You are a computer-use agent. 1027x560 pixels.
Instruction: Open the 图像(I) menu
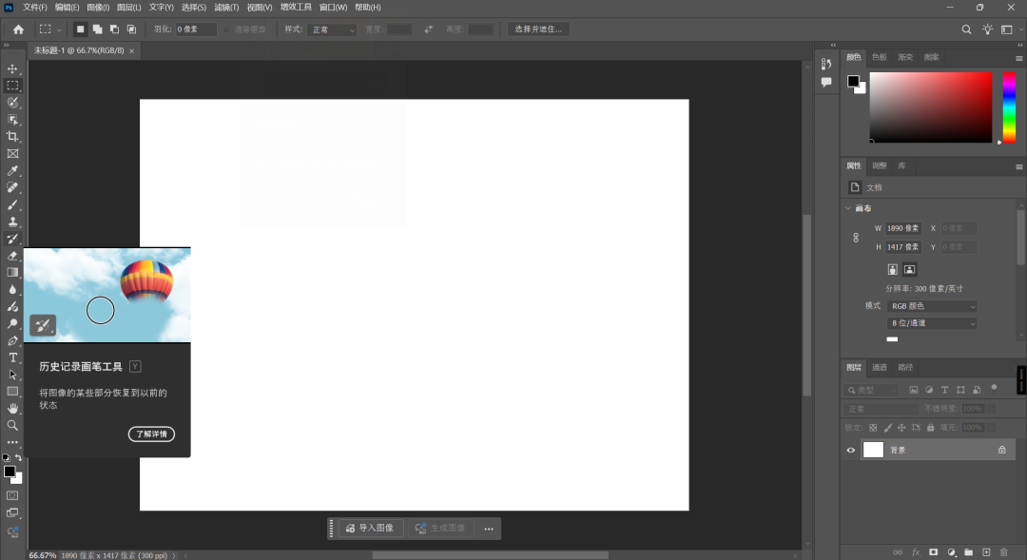tap(98, 8)
